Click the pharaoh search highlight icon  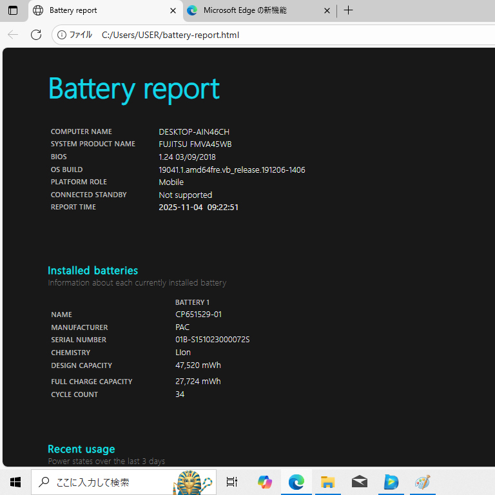(x=197, y=481)
